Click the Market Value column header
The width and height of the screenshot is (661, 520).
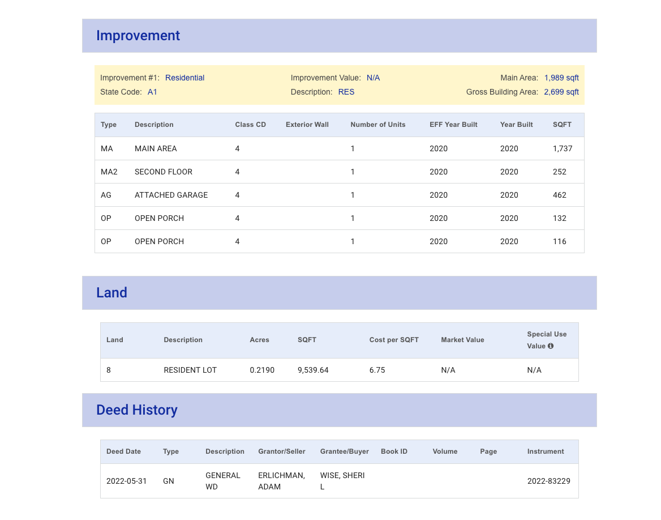coord(462,340)
